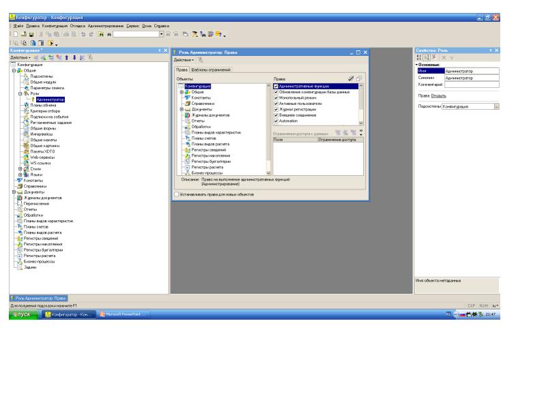Click the alphabetical-sort icon in Properties panel
Viewport: 546px width, 409px height.
tap(427, 57)
